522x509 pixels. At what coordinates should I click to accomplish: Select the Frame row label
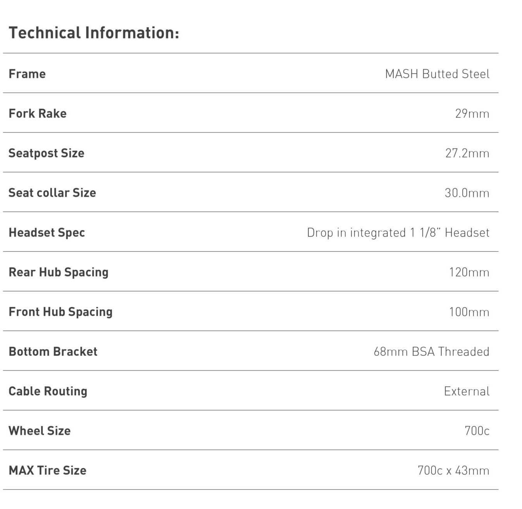click(27, 74)
